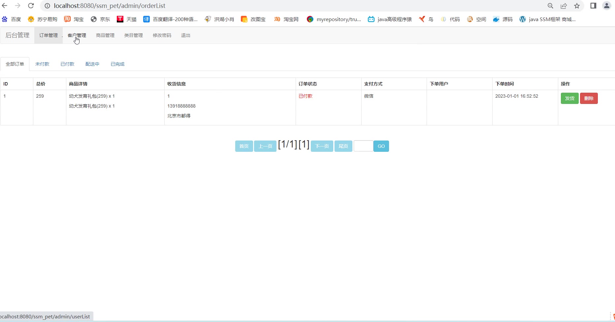Open 淘宝网 bookmark

pyautogui.click(x=286, y=19)
